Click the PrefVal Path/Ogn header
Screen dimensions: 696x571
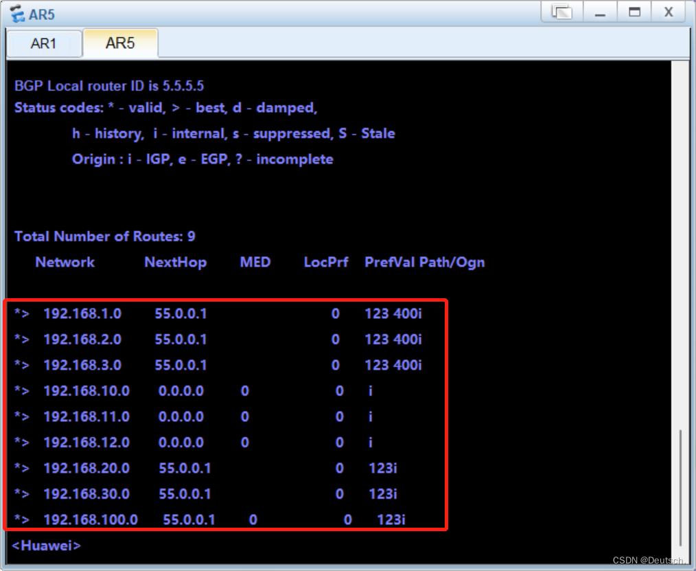(x=425, y=262)
